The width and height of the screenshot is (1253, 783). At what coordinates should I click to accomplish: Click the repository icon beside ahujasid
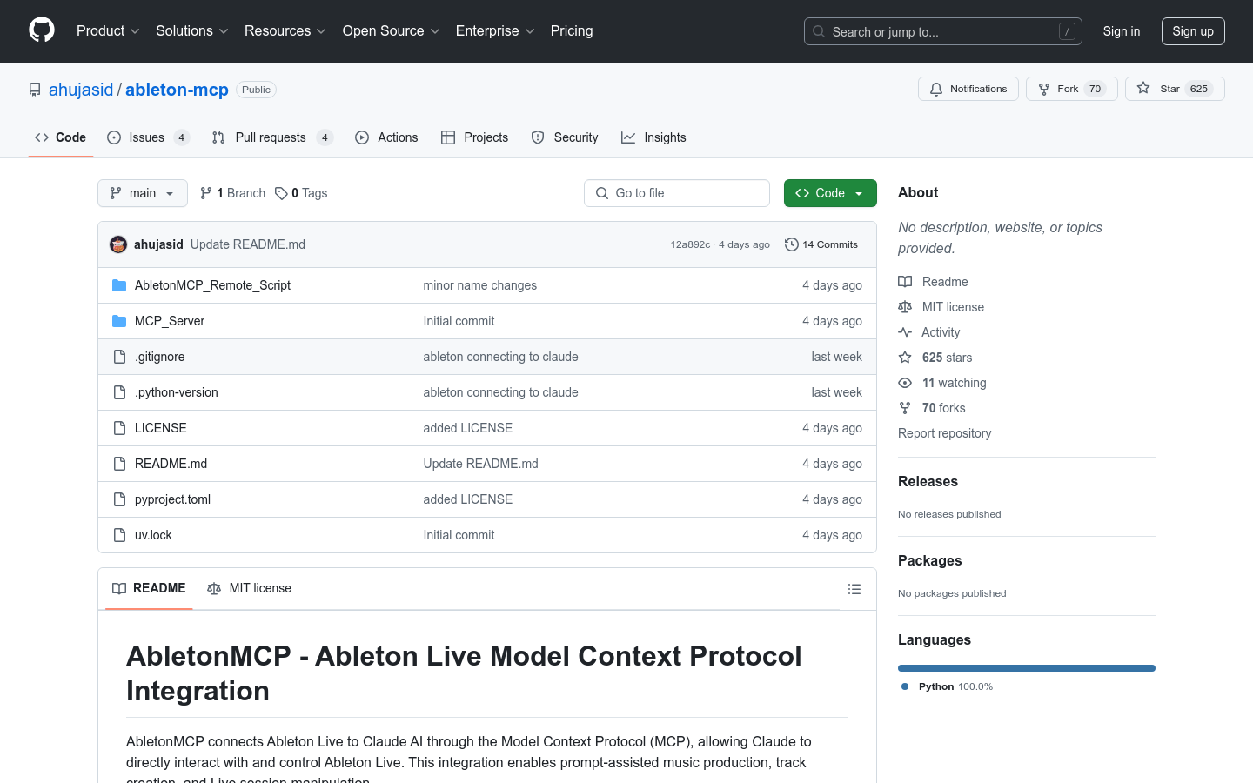pos(35,90)
